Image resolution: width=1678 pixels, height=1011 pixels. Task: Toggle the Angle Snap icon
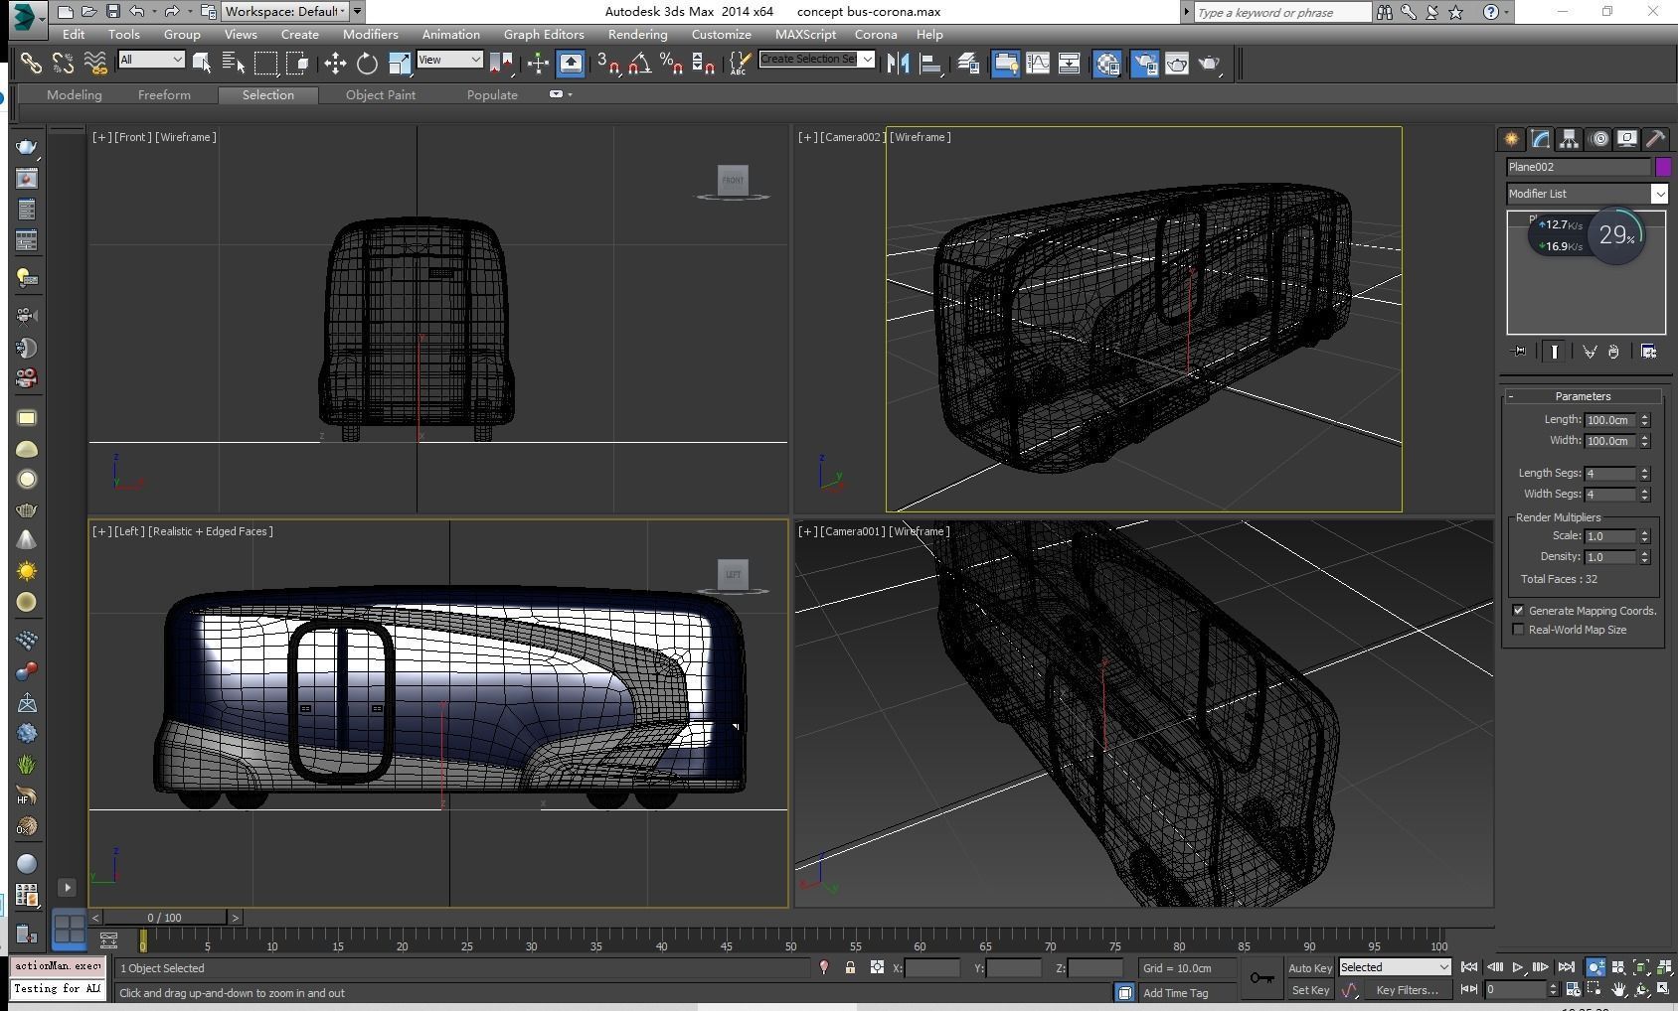pos(640,63)
